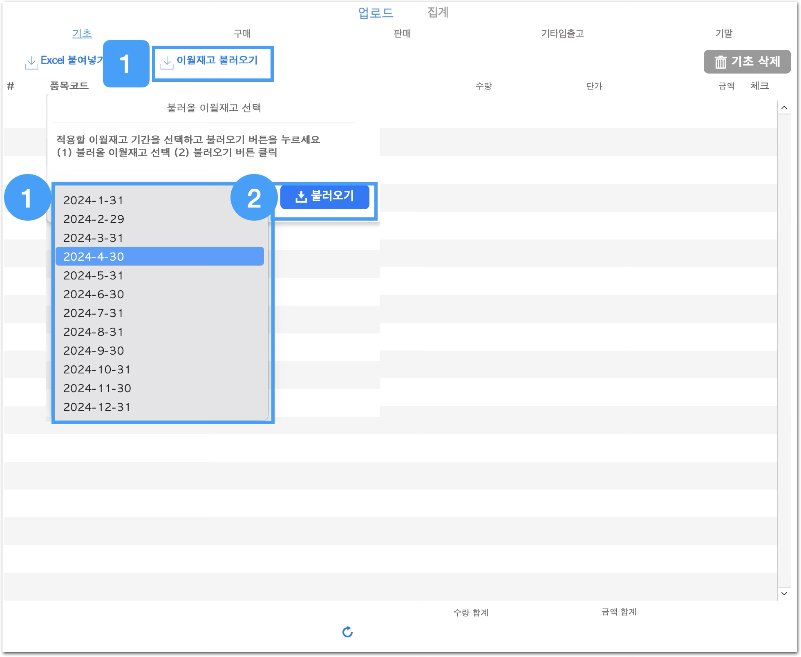The image size is (801, 657).
Task: Click scrollbar up arrow
Action: point(784,108)
